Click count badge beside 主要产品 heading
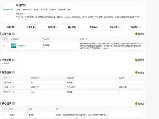159x119 pixels. (x=13, y=34)
